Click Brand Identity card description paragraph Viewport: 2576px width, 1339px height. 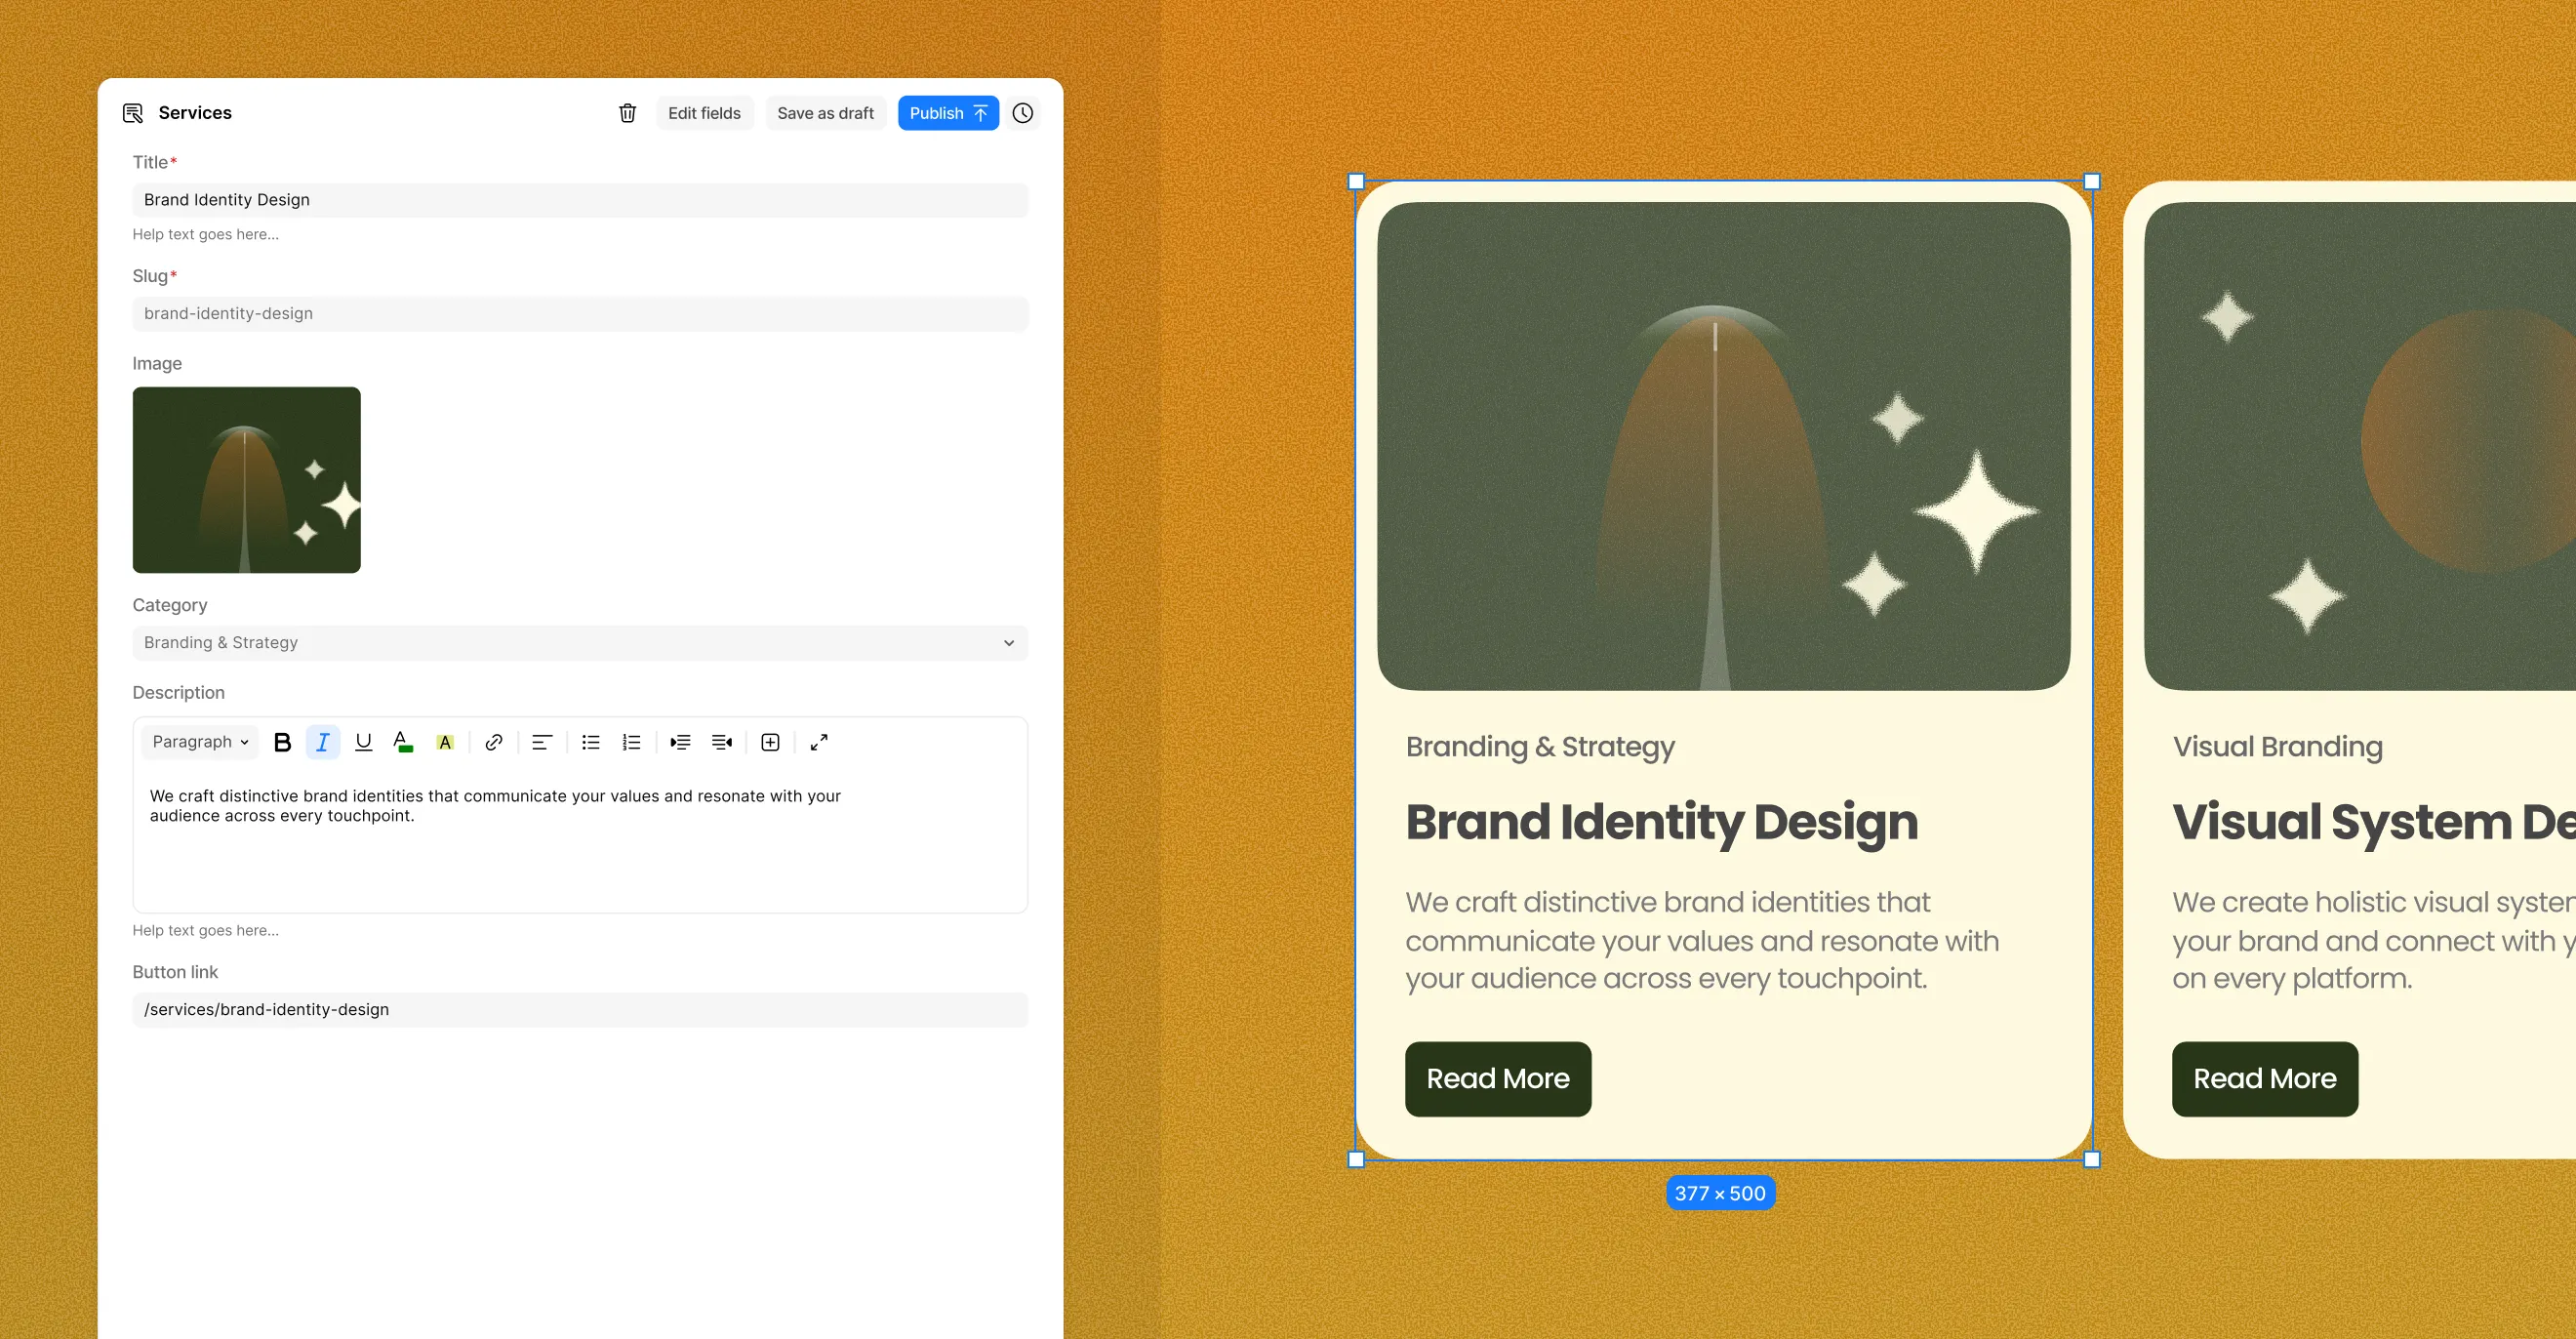[1702, 940]
